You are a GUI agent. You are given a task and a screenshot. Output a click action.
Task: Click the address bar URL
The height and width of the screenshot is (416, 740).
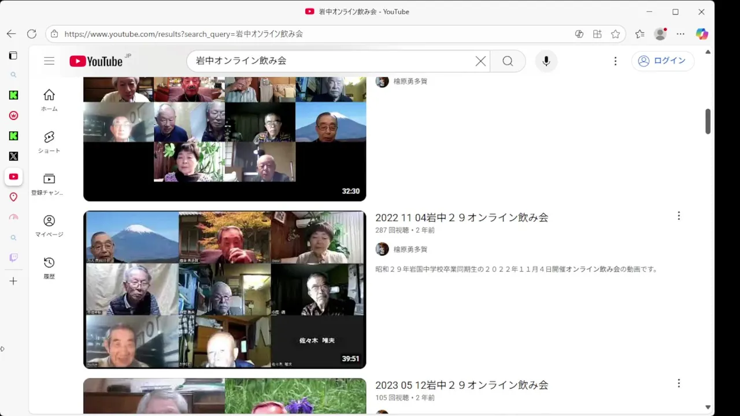pyautogui.click(x=184, y=34)
